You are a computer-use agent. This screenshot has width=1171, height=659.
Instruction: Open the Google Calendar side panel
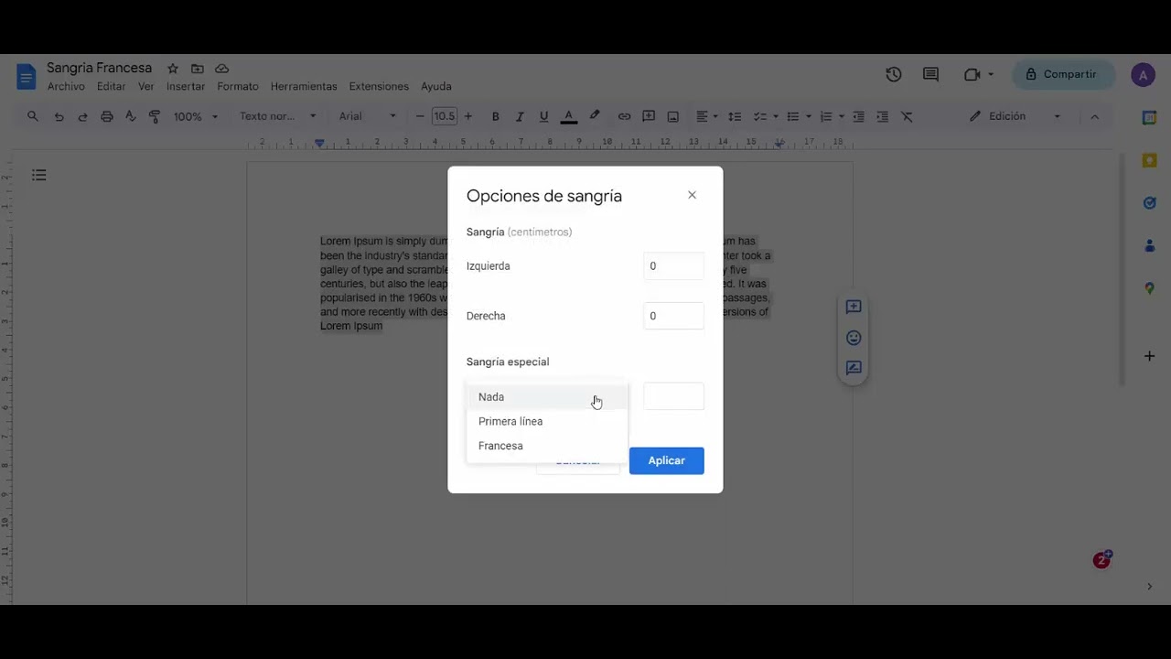(x=1150, y=117)
